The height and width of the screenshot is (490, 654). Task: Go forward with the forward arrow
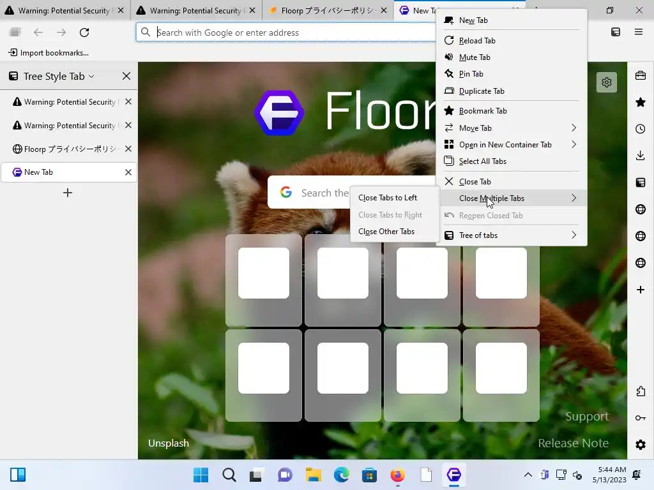[x=61, y=33]
